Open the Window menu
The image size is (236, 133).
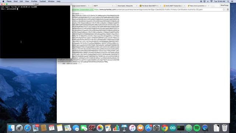click(51, 1)
